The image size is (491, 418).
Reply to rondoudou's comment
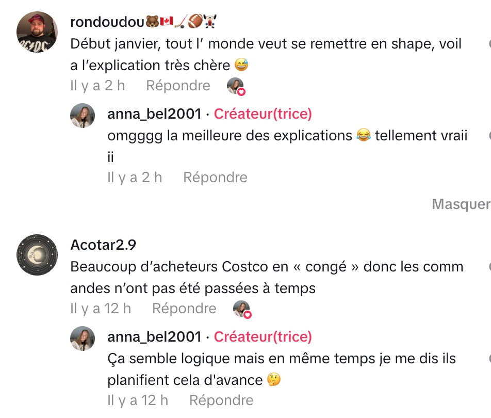pos(178,86)
